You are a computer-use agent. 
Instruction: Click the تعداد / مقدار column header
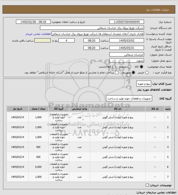(38, 109)
